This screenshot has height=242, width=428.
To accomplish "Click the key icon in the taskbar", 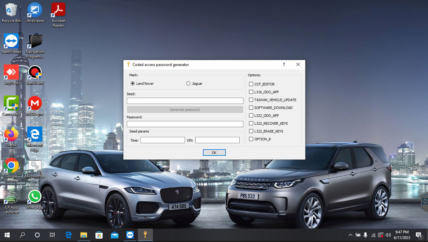I will click(145, 235).
